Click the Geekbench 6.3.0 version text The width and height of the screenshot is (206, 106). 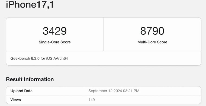[x=25, y=58]
